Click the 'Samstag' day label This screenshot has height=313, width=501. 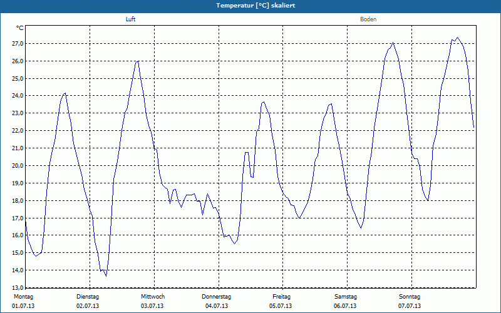tap(346, 297)
